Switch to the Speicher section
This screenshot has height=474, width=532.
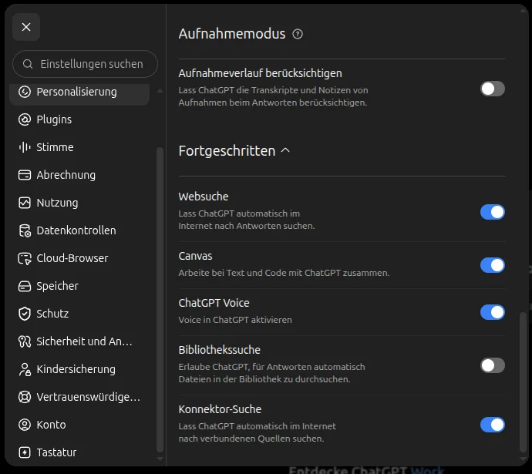coord(79,286)
